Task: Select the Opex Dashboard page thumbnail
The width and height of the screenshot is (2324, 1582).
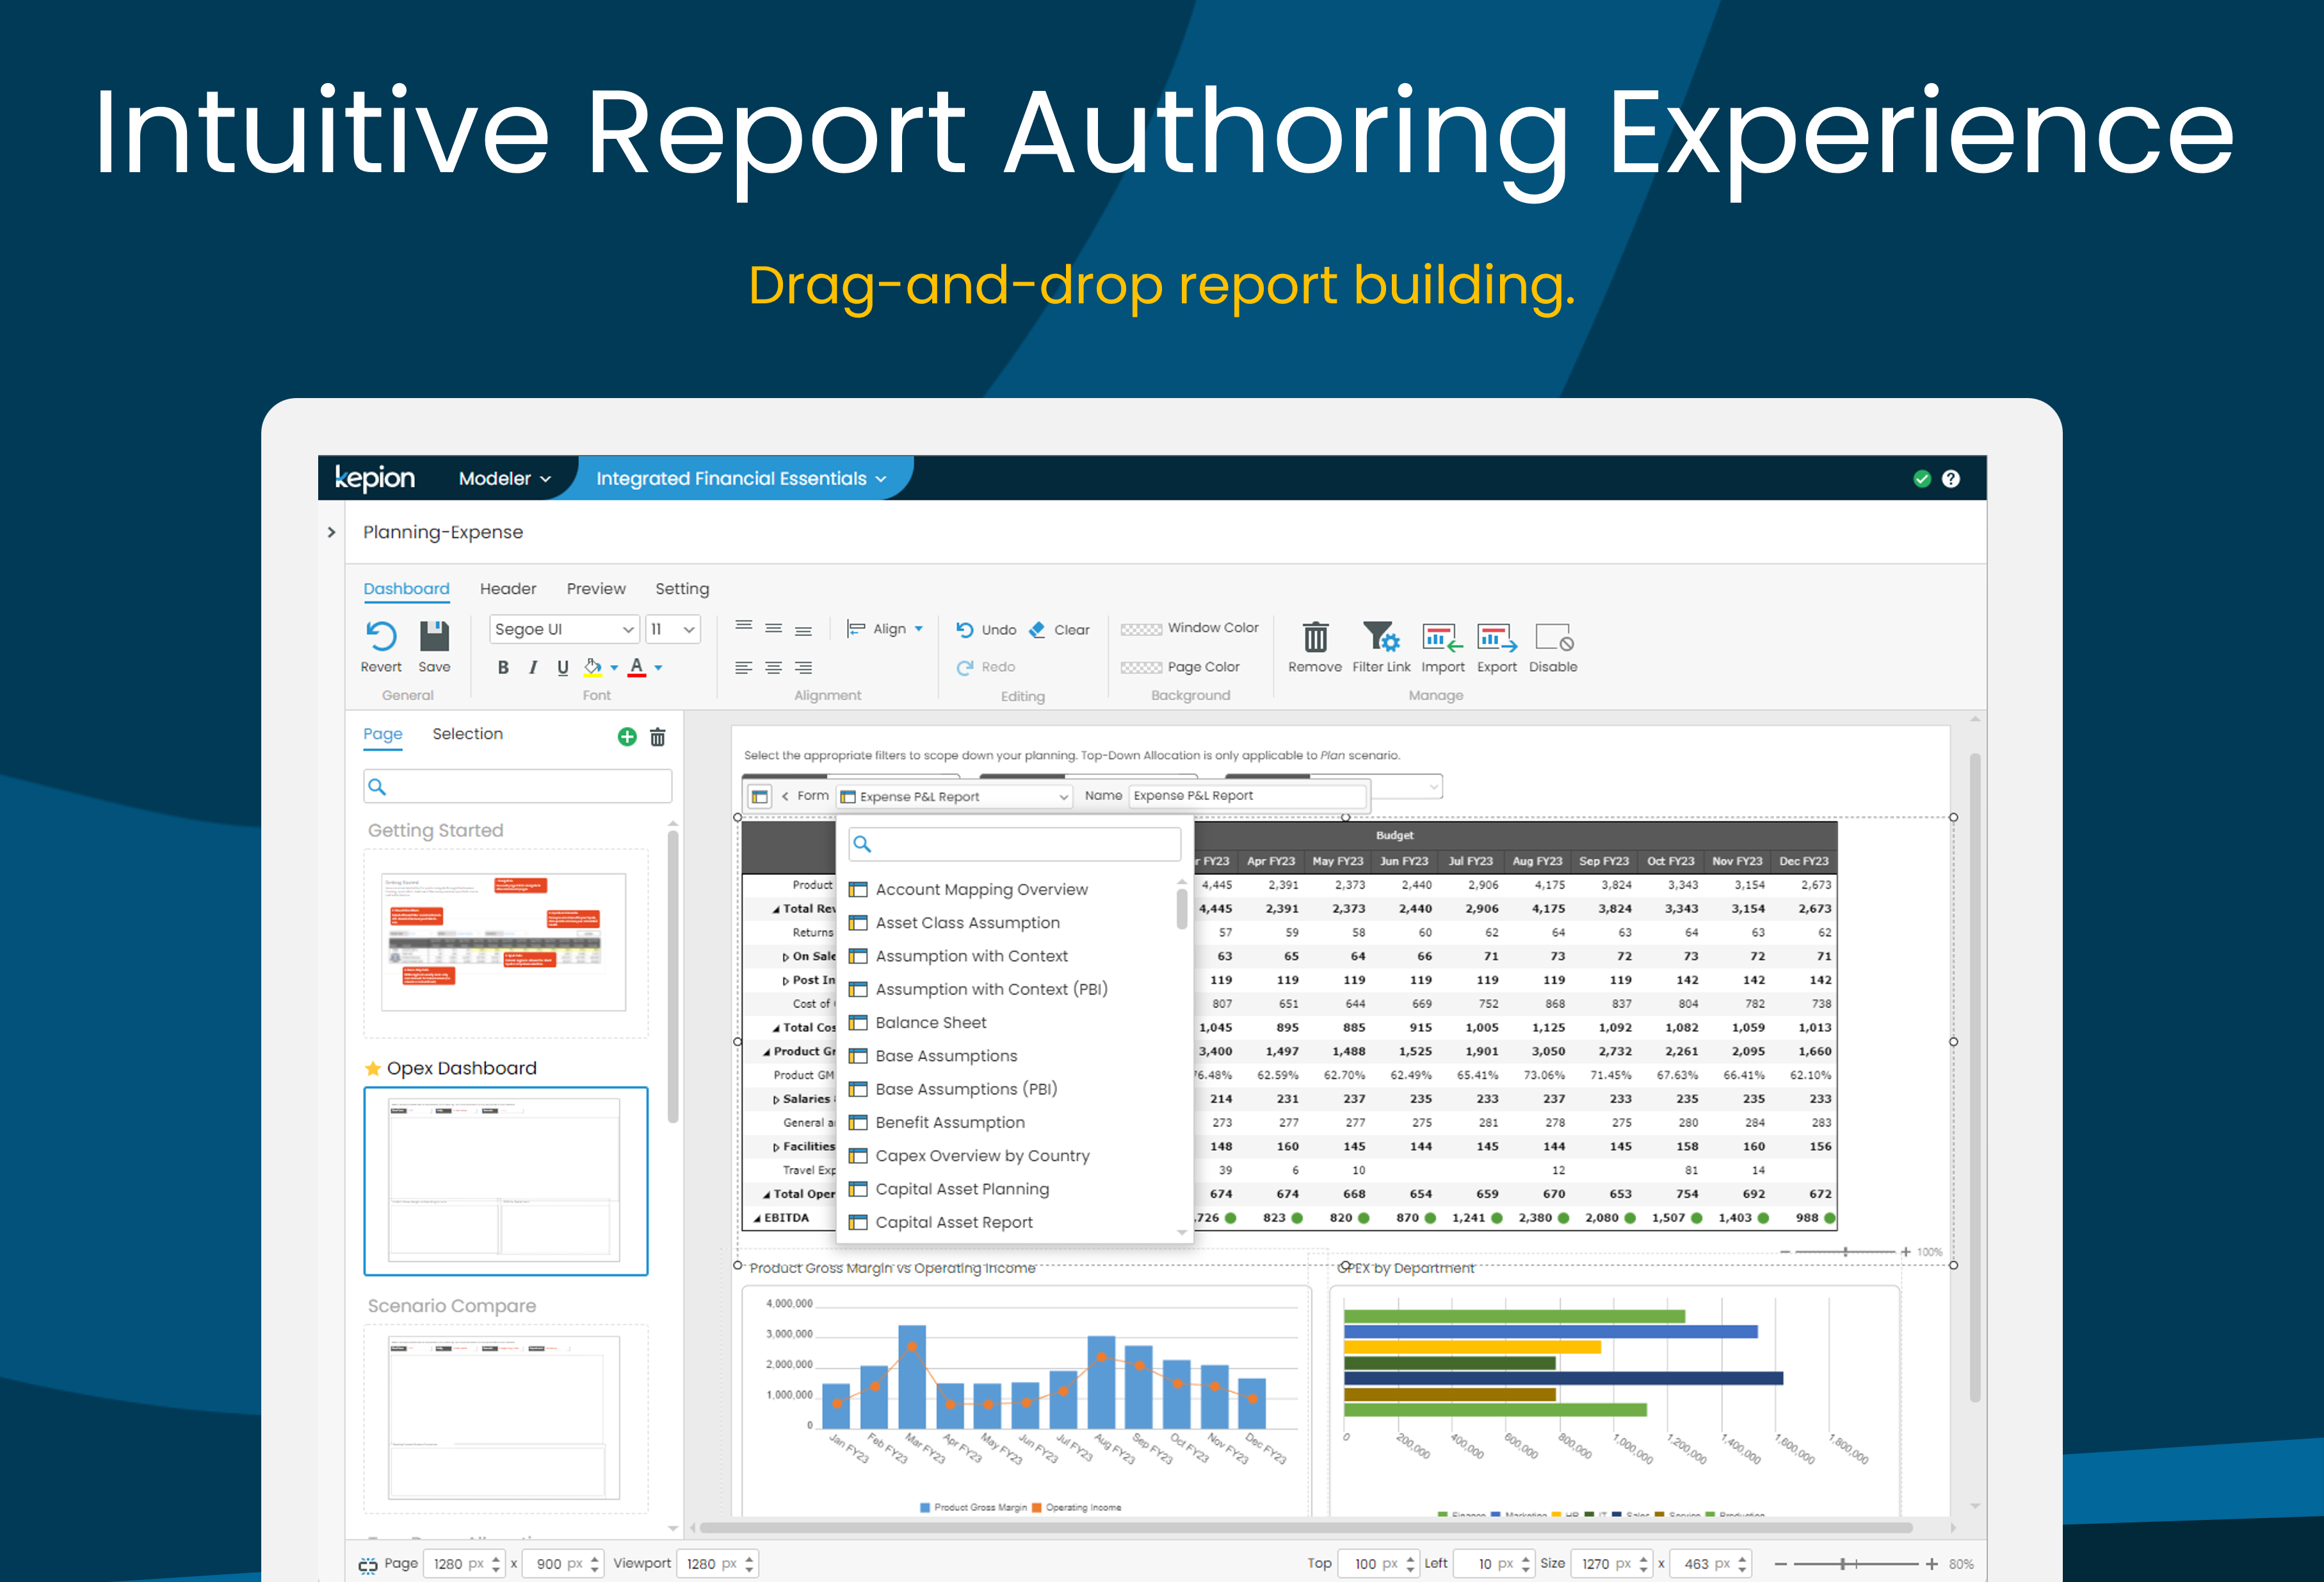Action: 505,1180
